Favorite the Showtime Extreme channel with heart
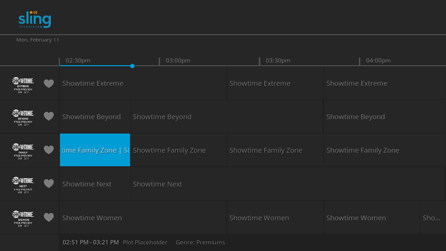Image resolution: width=446 pixels, height=251 pixels. pyautogui.click(x=49, y=84)
